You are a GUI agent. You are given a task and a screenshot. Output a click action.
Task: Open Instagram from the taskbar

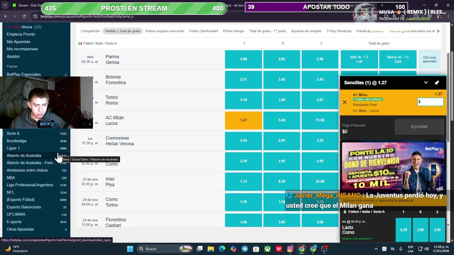(290, 249)
